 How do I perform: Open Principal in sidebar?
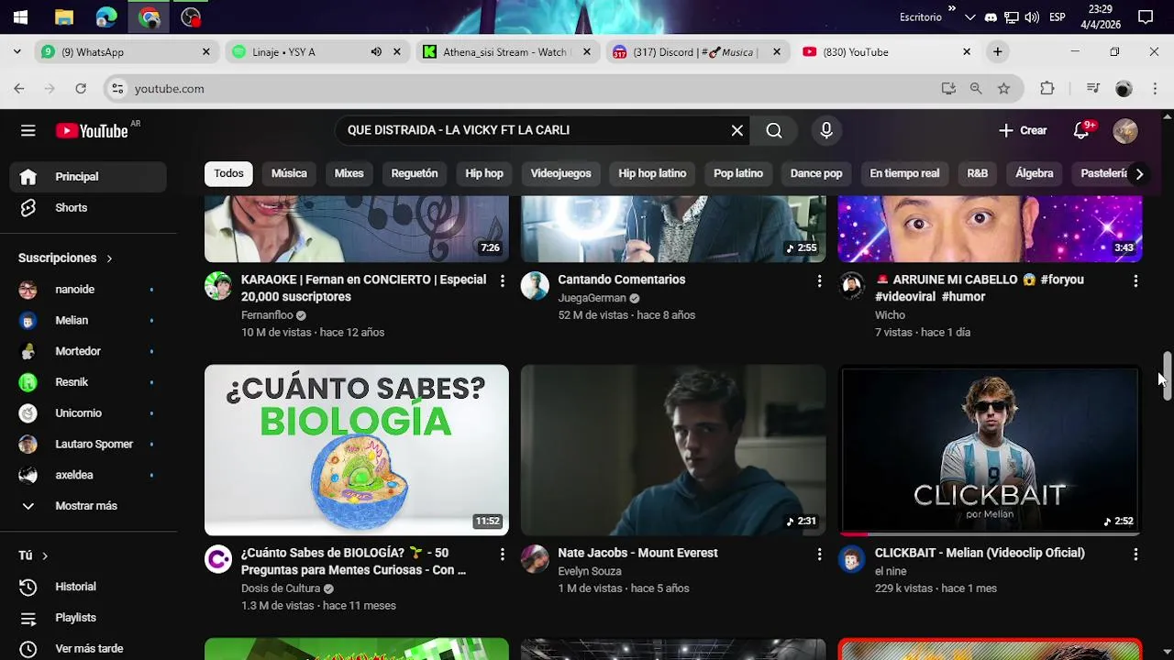click(88, 177)
